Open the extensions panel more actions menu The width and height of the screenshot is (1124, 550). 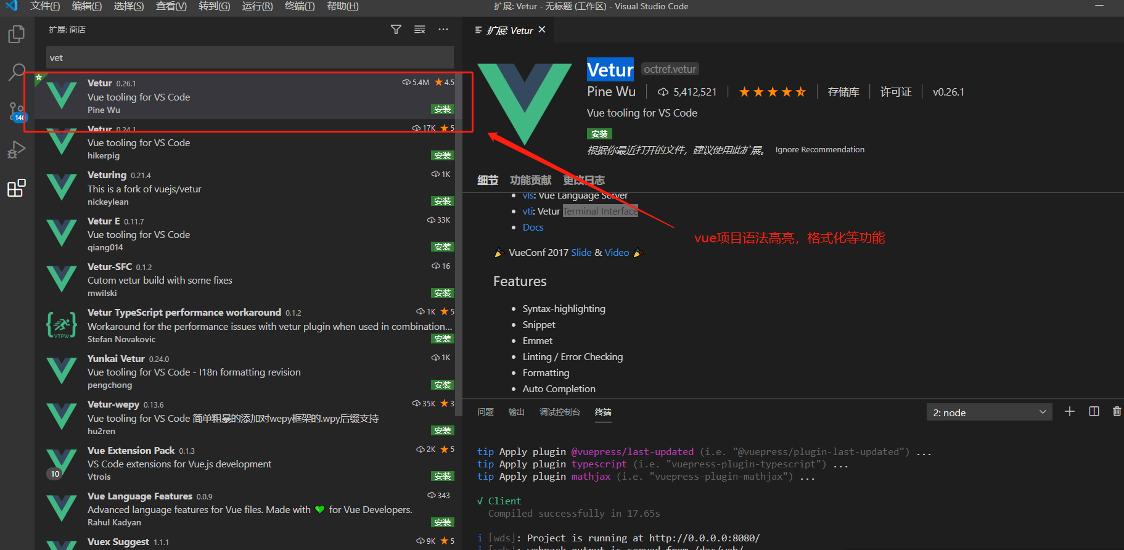click(x=443, y=30)
